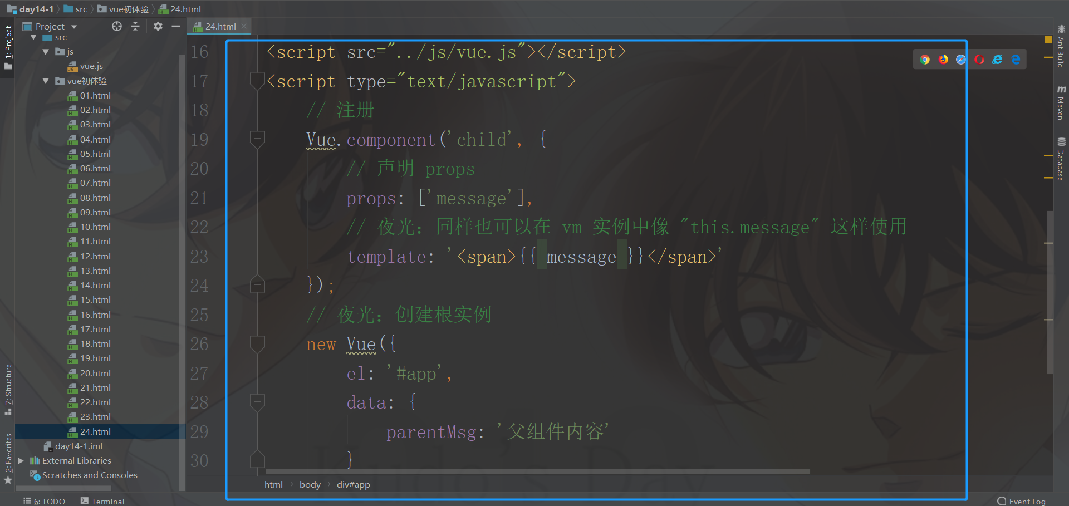This screenshot has width=1069, height=506.
Task: Open the Z: Structure tool window
Action: coord(8,390)
